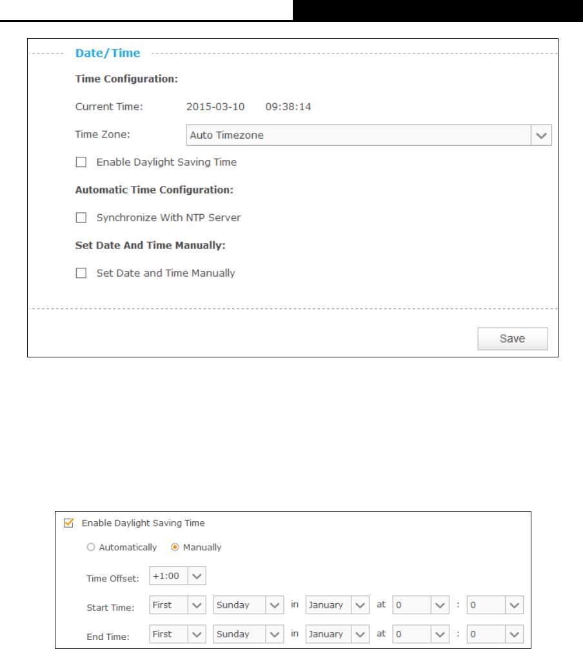
Task: Open the Time Offset +1:00 dropdown
Action: pyautogui.click(x=177, y=575)
